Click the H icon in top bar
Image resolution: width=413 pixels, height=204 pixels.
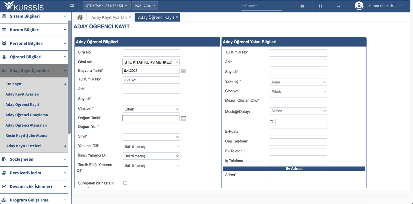click(x=320, y=6)
